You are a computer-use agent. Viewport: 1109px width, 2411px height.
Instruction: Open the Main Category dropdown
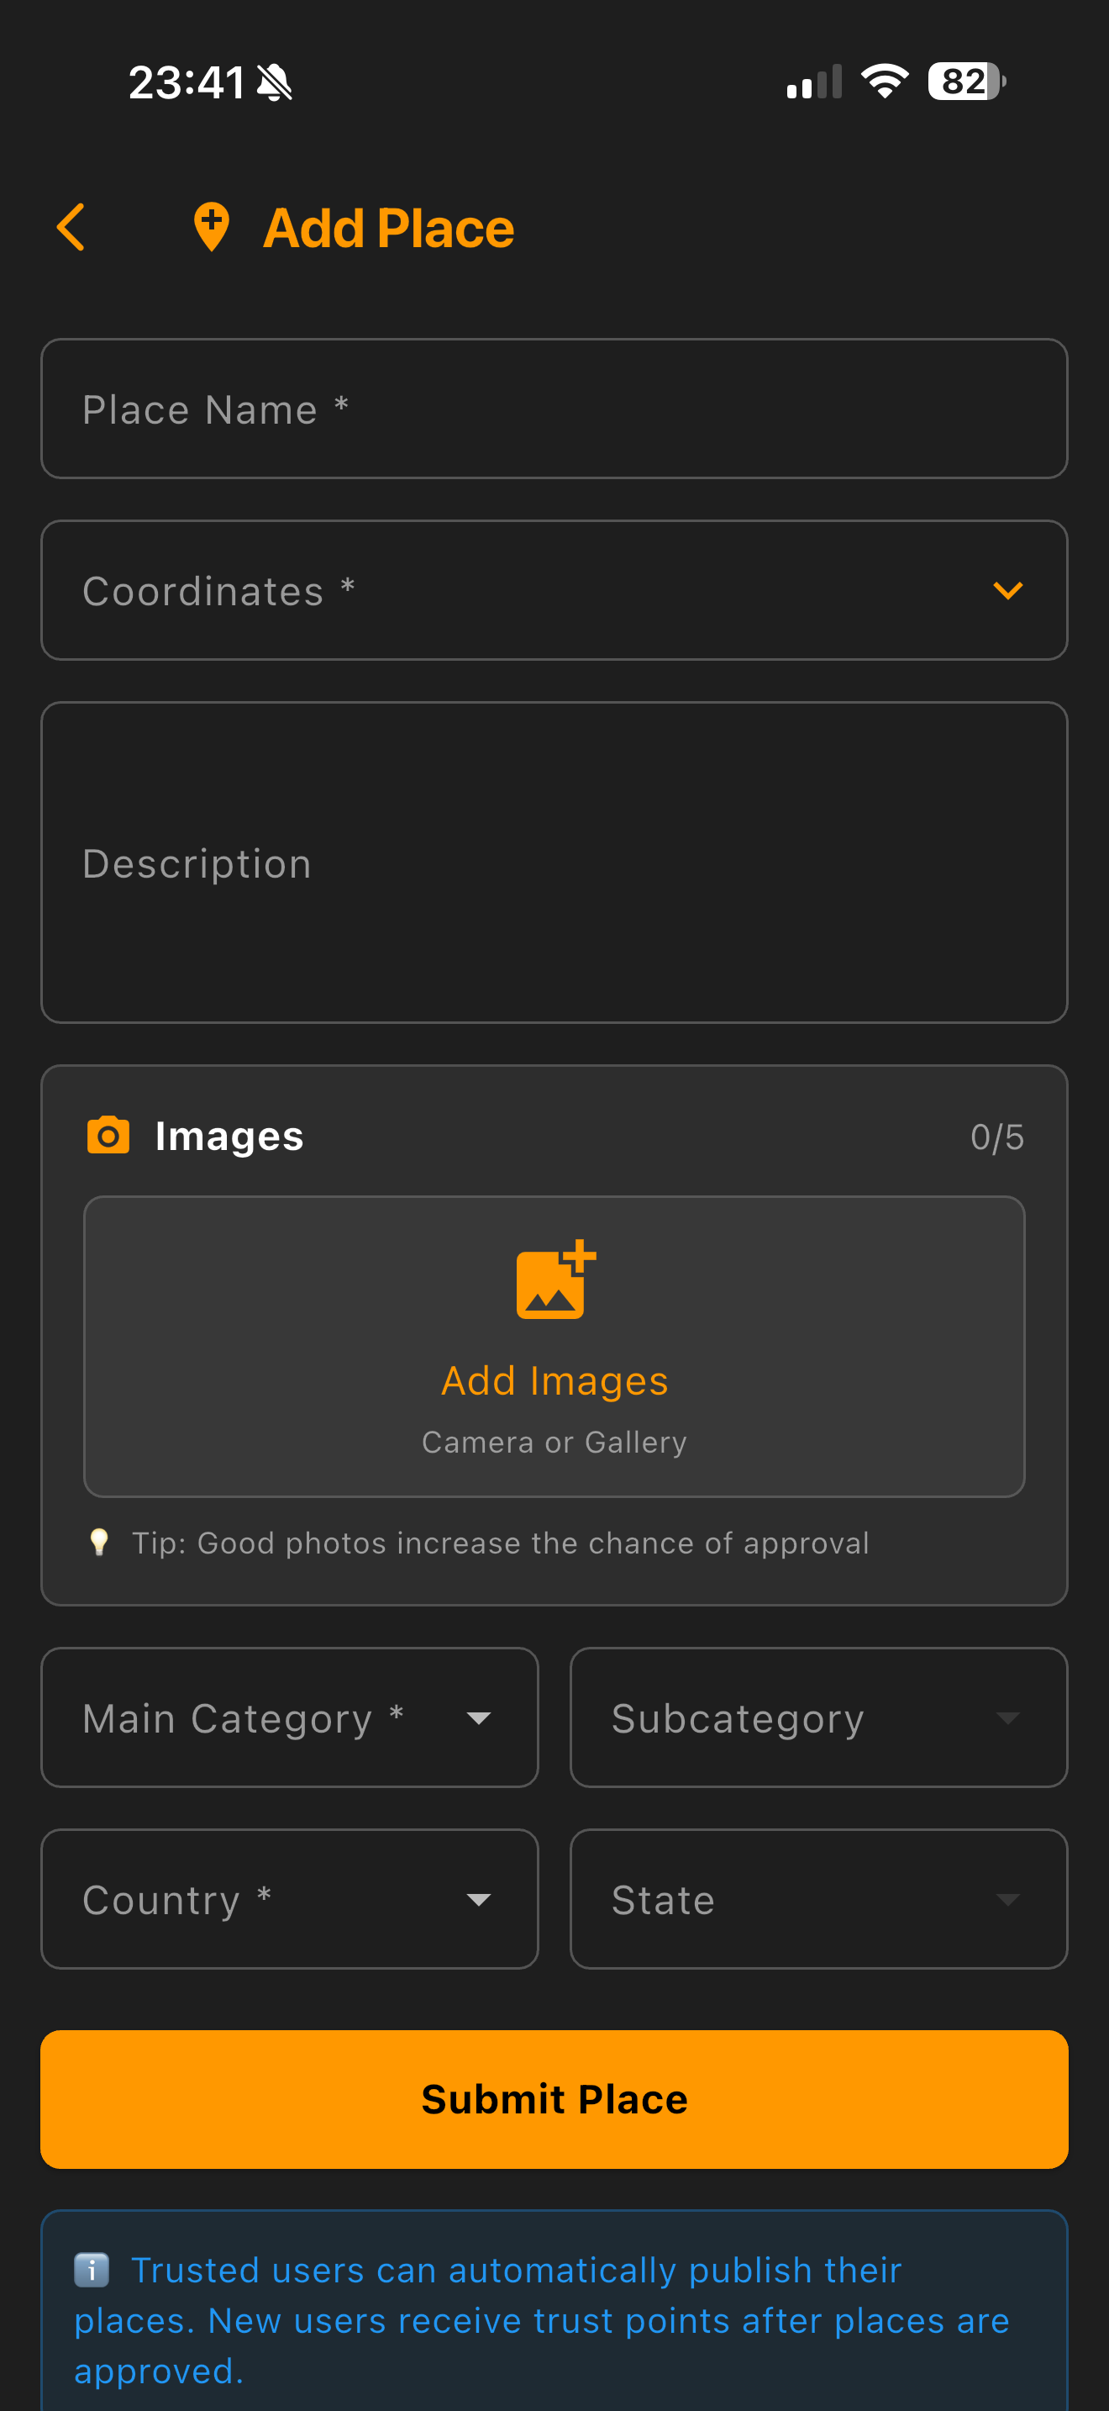click(x=290, y=1717)
